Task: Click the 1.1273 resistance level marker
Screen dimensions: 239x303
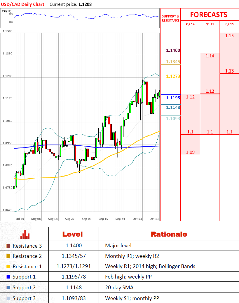Action: pyautogui.click(x=173, y=76)
